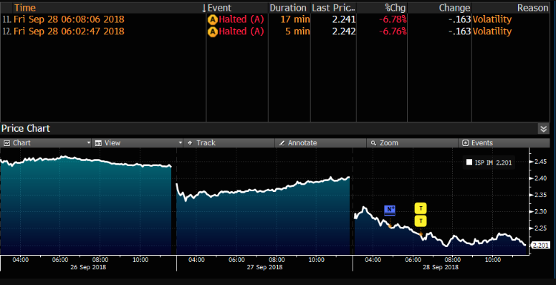
Task: Click the View grid icon
Action: click(98, 142)
